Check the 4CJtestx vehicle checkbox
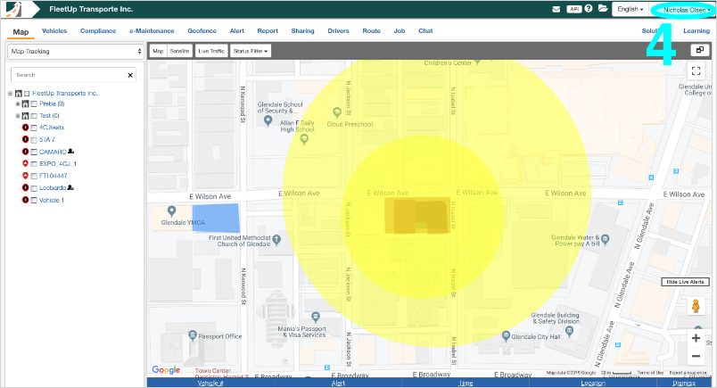 tap(34, 128)
